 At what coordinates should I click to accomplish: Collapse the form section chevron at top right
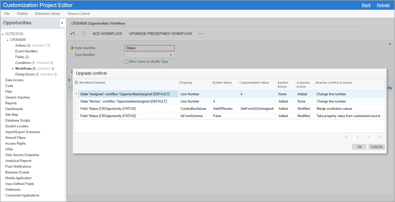389,44
